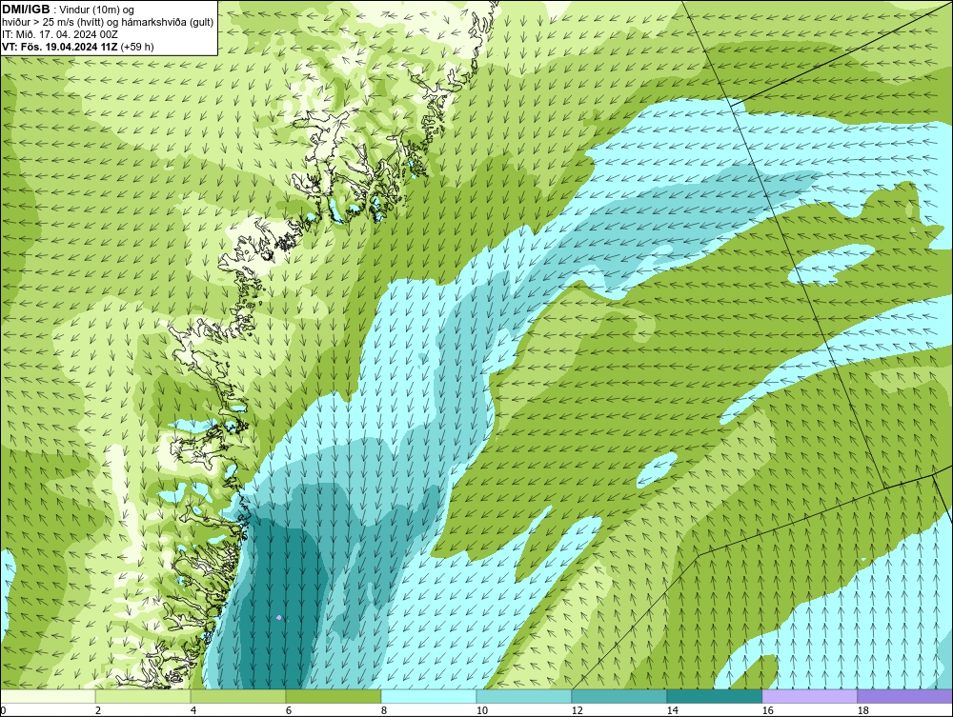The width and height of the screenshot is (953, 717).
Task: Click legend scale label '8'
Action: [x=383, y=710]
